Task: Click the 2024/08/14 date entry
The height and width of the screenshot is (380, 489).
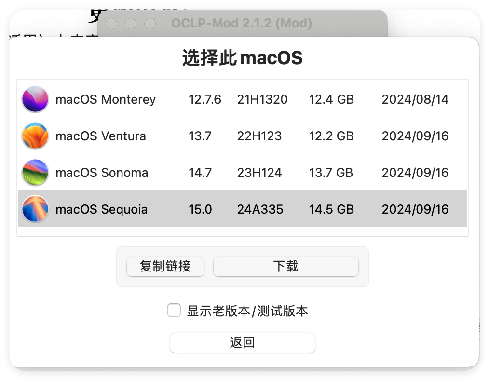Action: pyautogui.click(x=415, y=99)
